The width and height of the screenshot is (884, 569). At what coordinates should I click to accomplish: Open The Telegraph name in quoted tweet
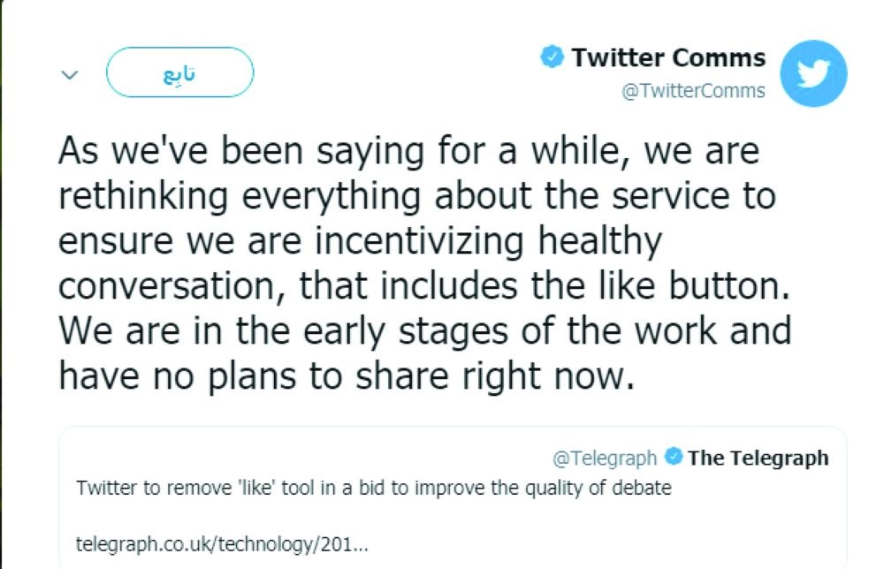758,458
